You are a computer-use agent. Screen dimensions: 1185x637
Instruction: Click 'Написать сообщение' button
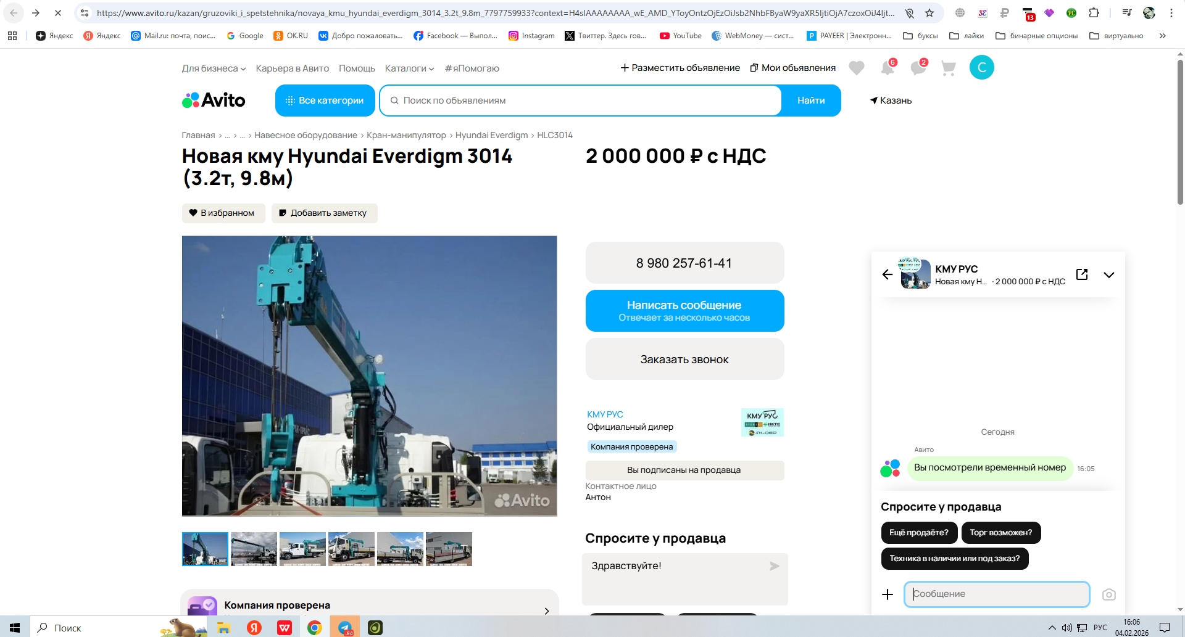[684, 311]
